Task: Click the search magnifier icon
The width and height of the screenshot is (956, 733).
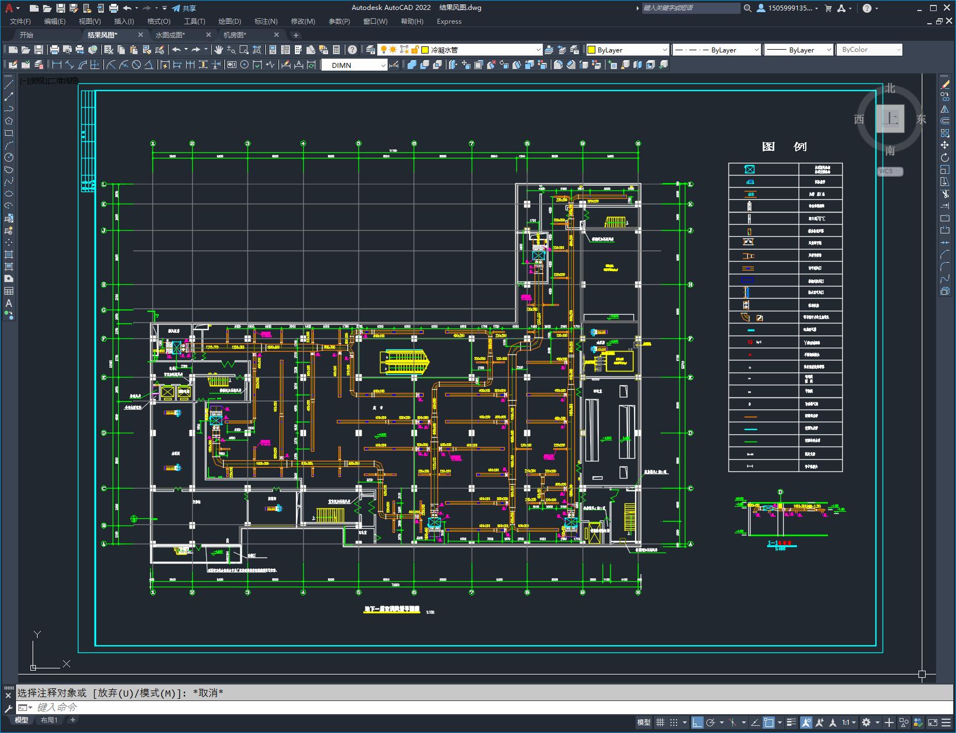Action: pyautogui.click(x=747, y=8)
